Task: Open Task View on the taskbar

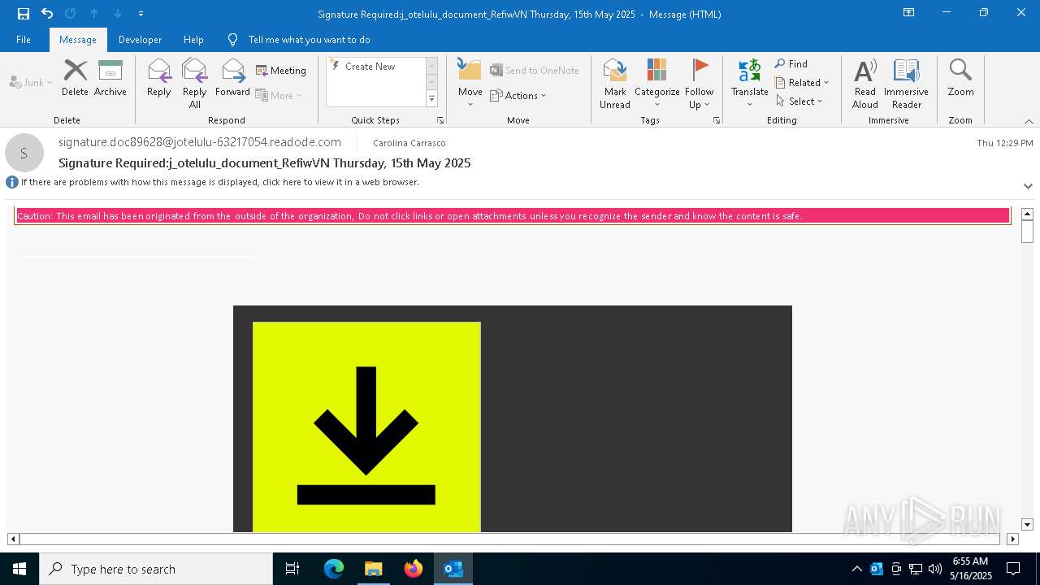Action: [x=292, y=569]
